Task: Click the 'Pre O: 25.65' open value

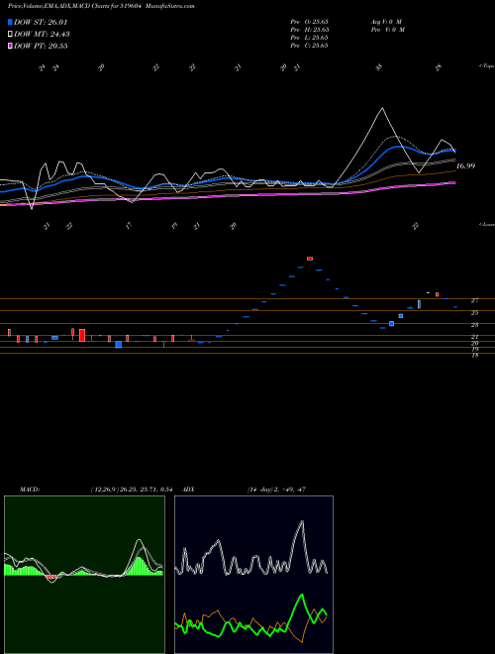Action: coord(310,21)
